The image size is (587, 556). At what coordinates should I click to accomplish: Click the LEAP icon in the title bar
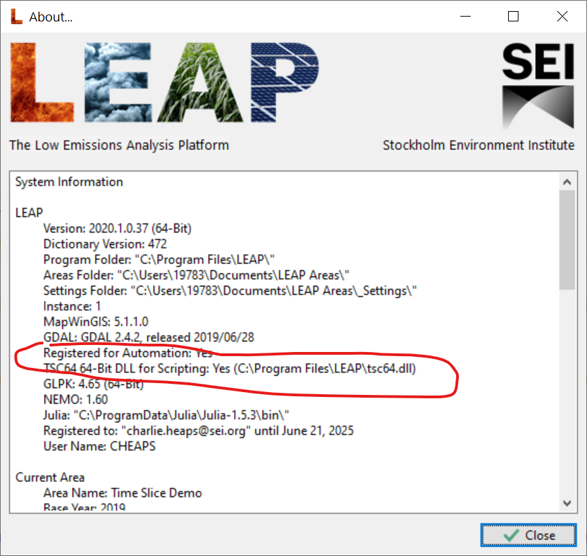[16, 17]
